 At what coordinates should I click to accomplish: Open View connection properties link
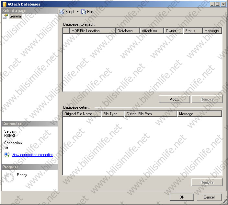click(x=32, y=155)
